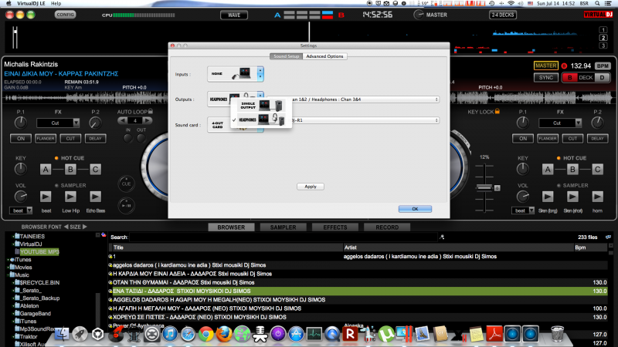
Task: Play the left deck 'Low Hip' sampler
Action: (70, 197)
